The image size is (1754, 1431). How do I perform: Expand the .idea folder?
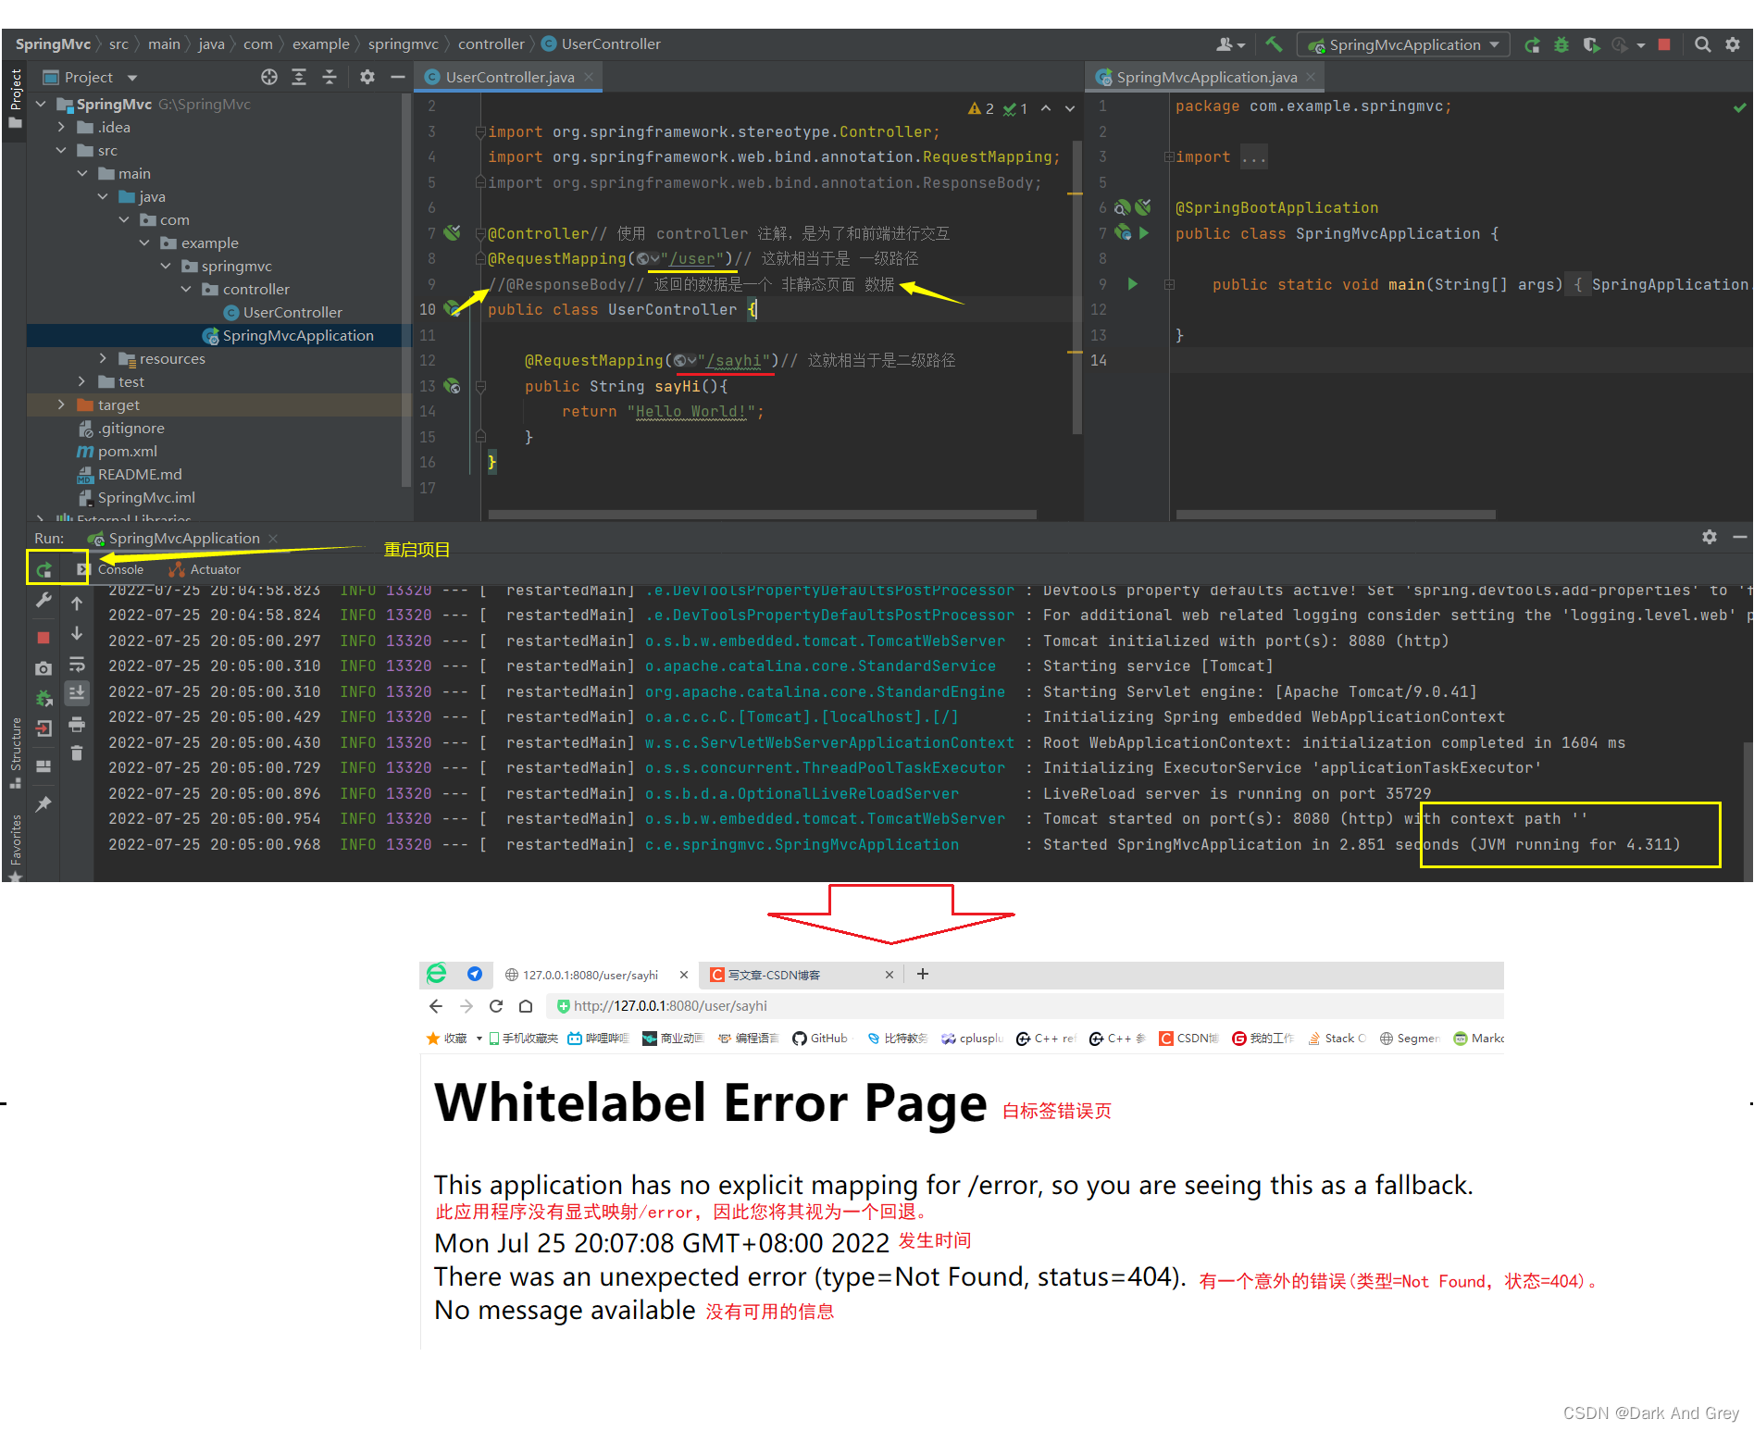[61, 127]
